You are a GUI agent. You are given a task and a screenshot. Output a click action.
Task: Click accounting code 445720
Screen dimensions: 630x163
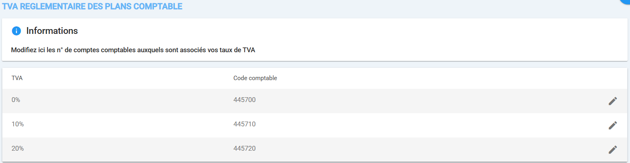coord(245,149)
